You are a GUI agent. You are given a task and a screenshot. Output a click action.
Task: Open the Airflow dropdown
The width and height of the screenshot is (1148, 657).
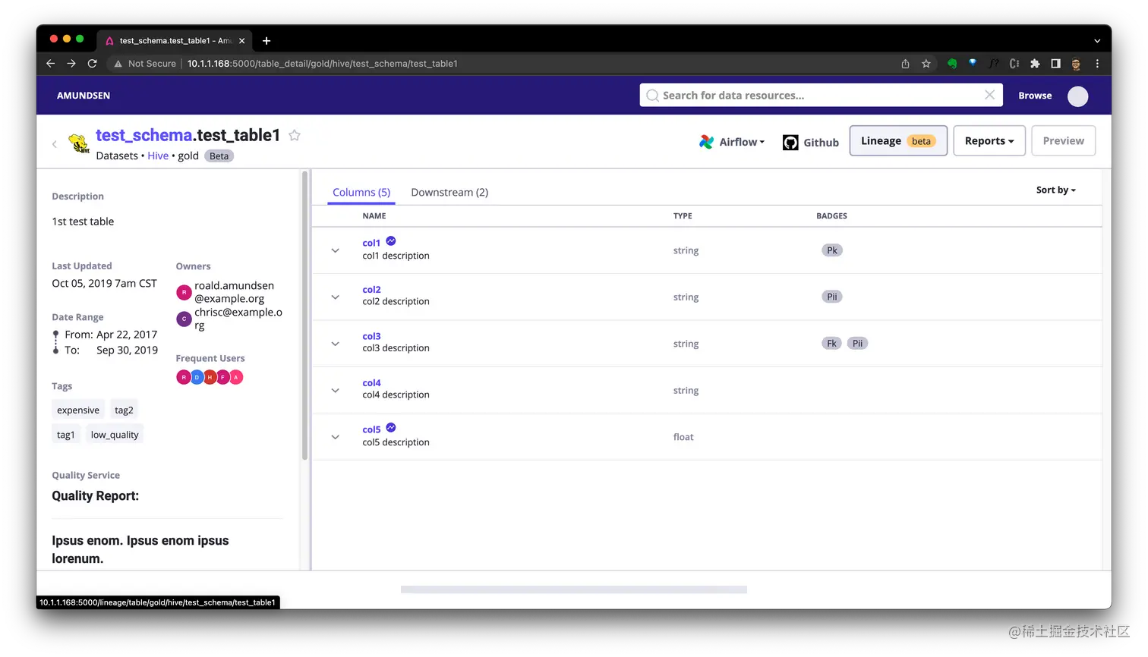tap(732, 142)
